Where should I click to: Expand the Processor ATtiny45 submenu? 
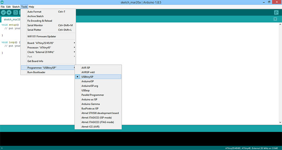[x=48, y=48]
